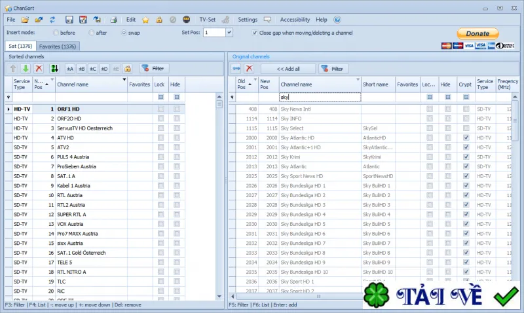
Task: Click the Donate button
Action: (x=477, y=33)
